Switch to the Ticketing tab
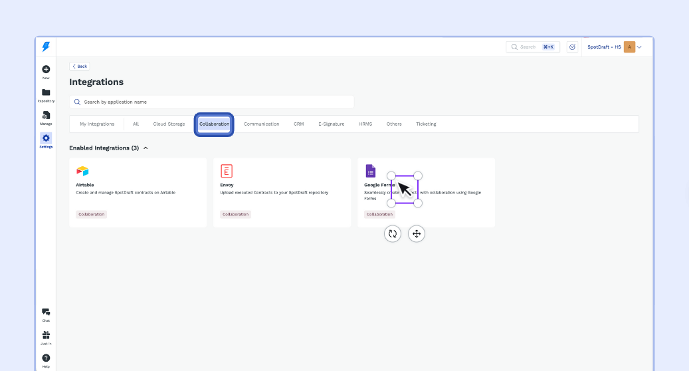689x371 pixels. pyautogui.click(x=427, y=124)
